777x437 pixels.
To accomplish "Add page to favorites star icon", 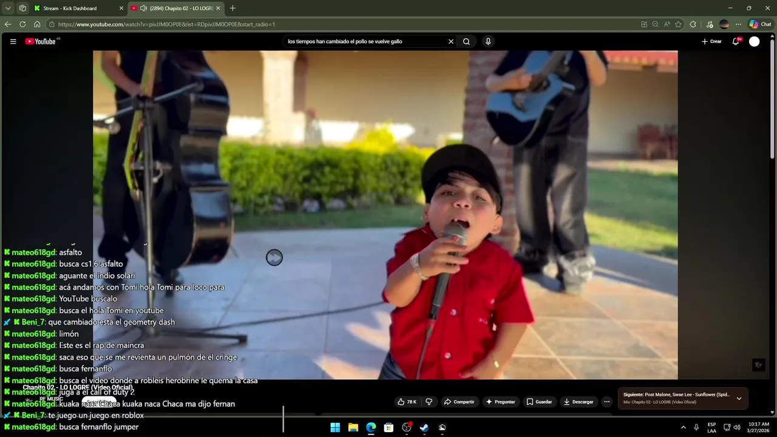I will tap(678, 24).
